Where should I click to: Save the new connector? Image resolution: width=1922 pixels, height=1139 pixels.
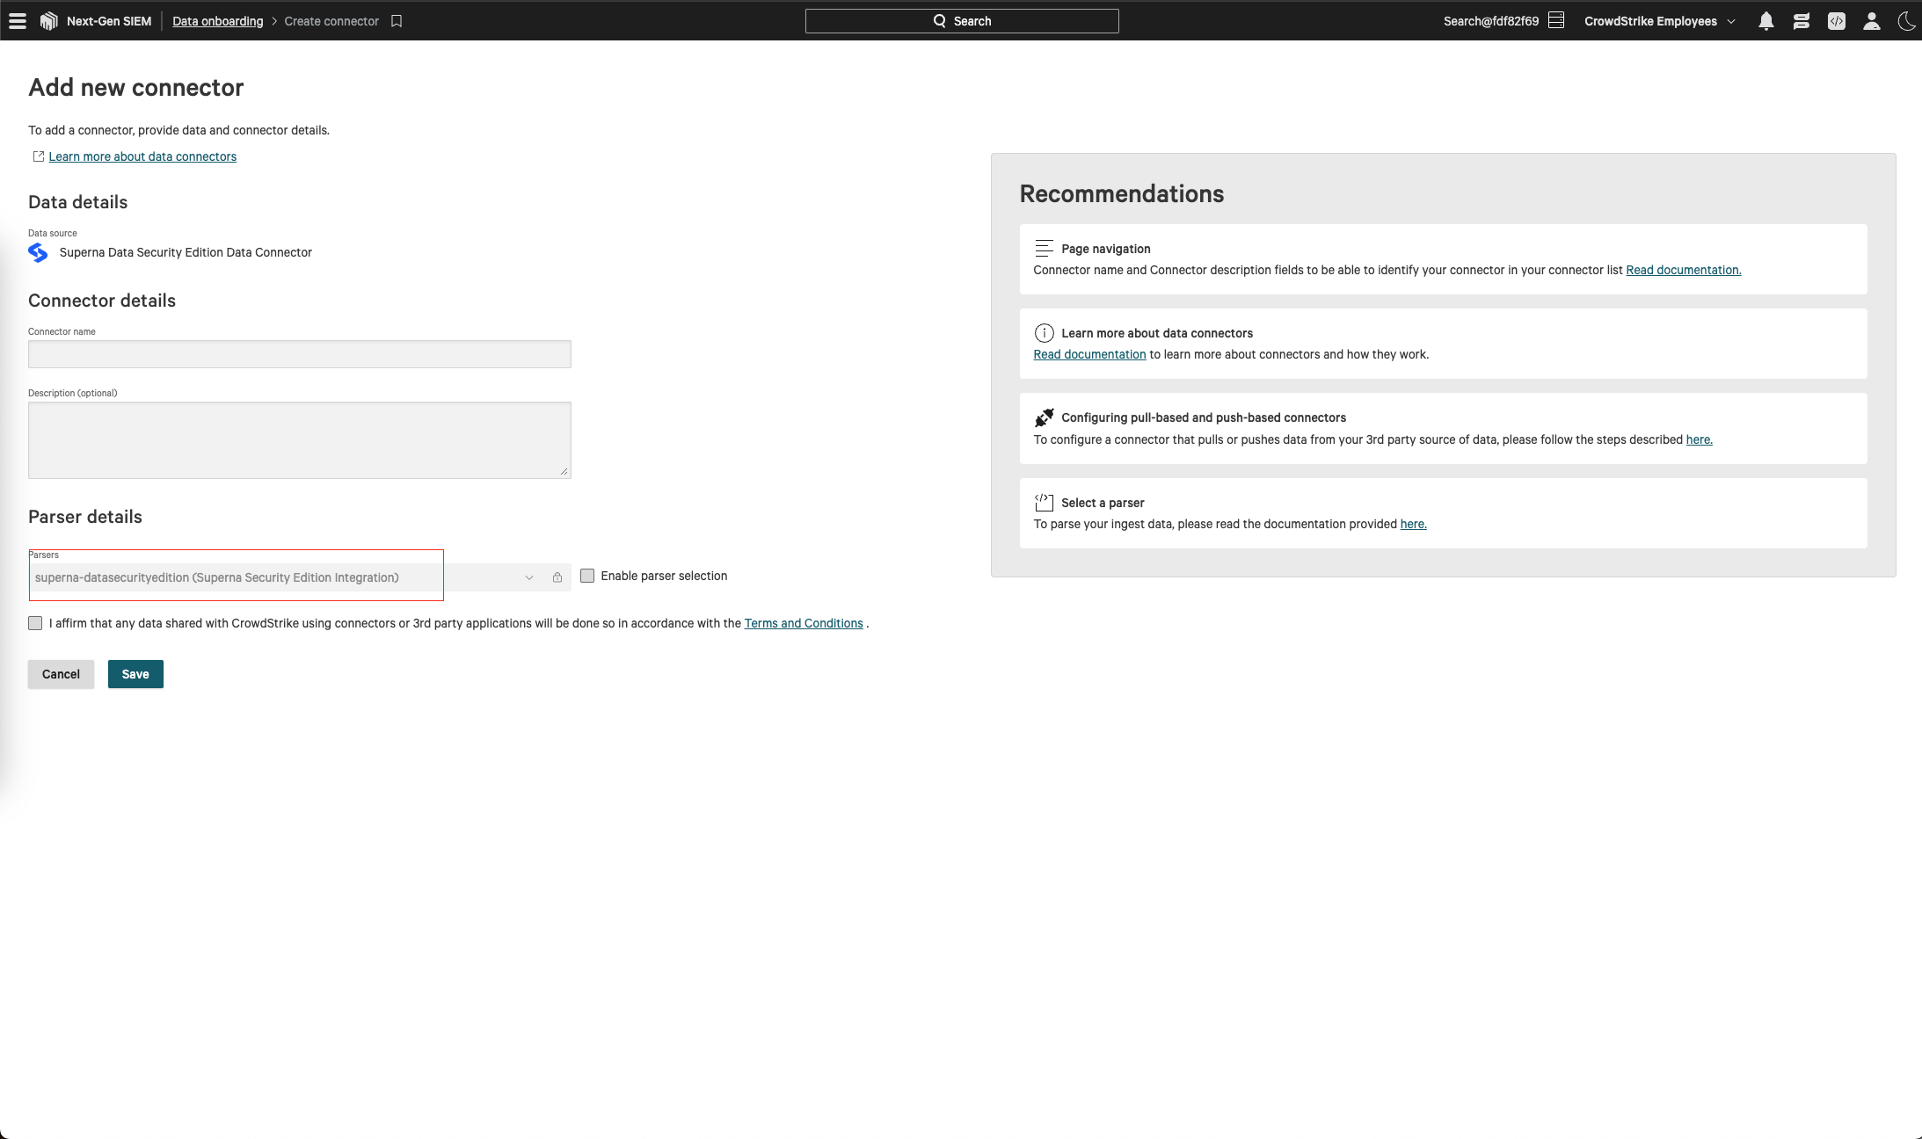135,674
